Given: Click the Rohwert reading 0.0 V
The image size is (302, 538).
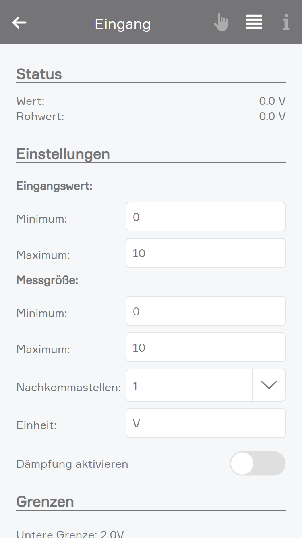Looking at the screenshot, I should tap(272, 117).
